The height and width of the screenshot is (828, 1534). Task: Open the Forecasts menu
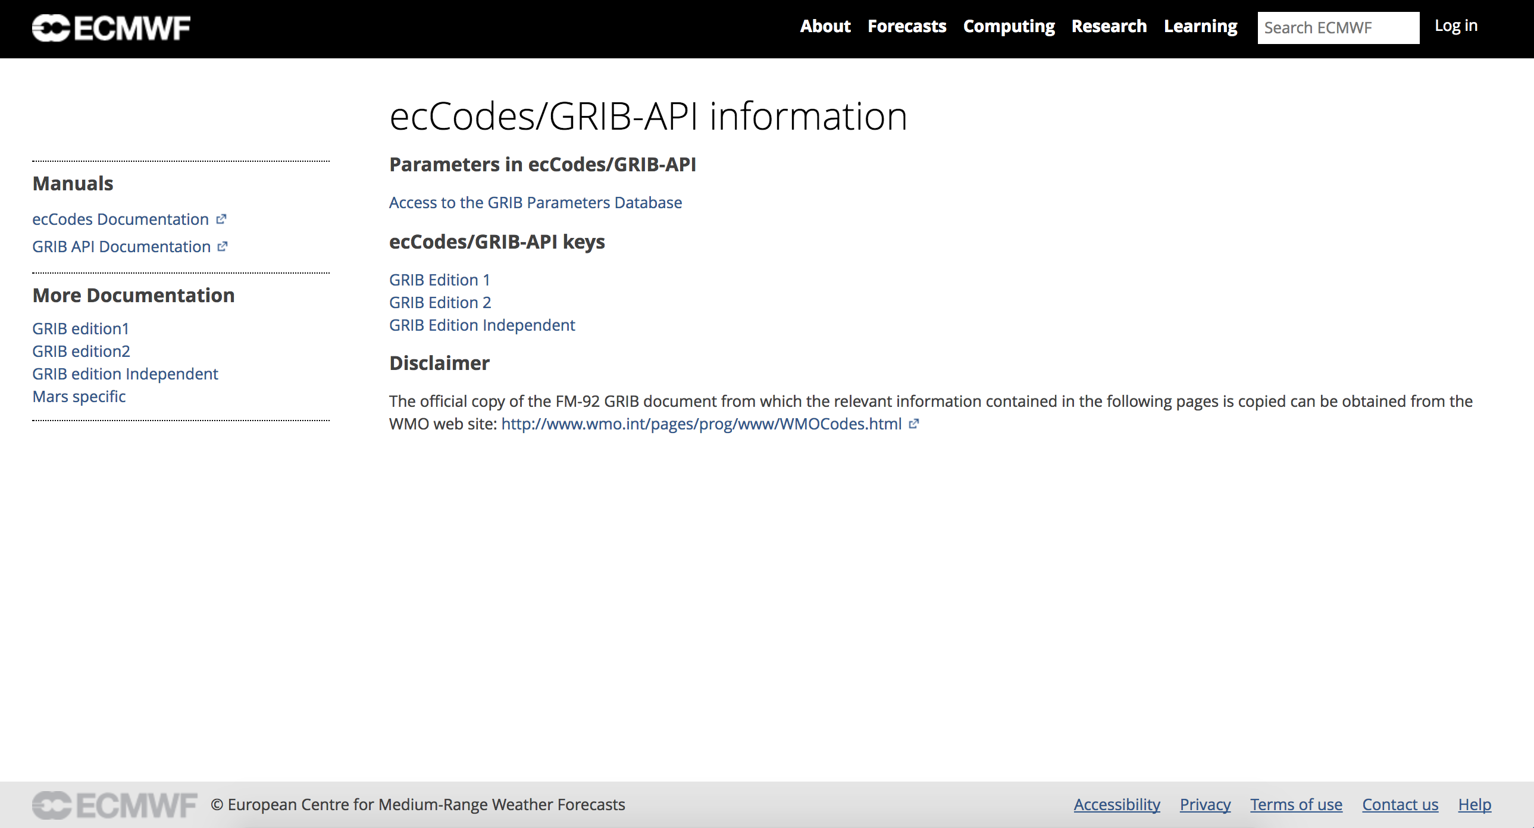tap(906, 27)
